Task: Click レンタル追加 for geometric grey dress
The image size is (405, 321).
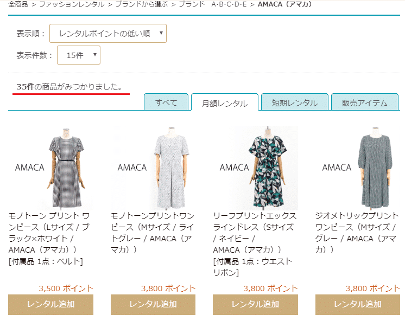Action: (357, 305)
